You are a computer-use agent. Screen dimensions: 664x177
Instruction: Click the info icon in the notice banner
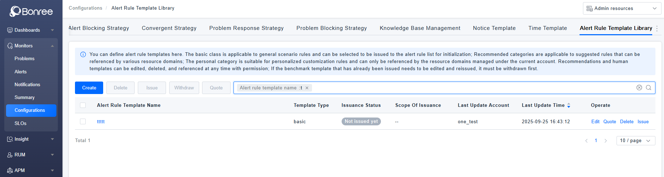pyautogui.click(x=83, y=54)
